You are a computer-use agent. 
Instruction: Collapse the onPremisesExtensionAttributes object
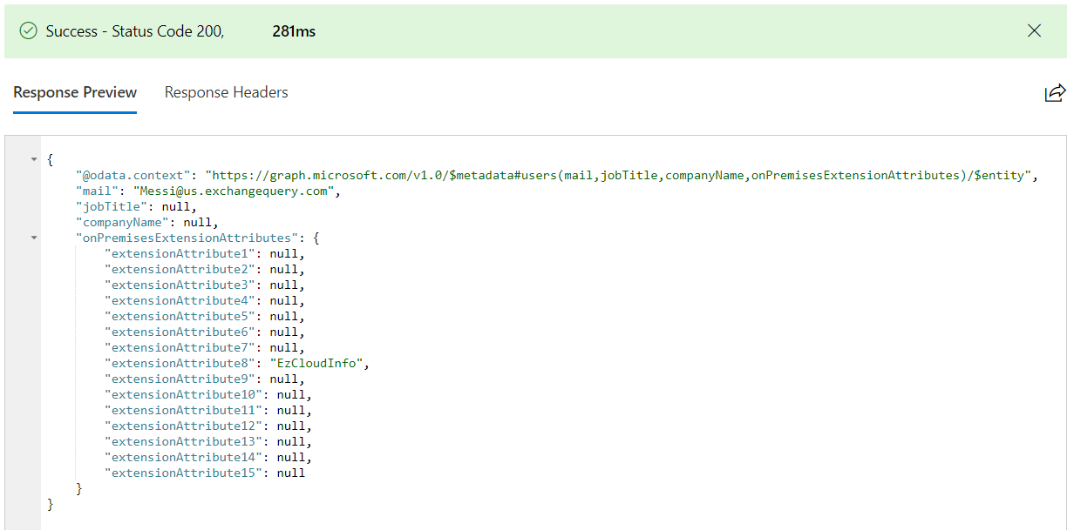click(34, 237)
